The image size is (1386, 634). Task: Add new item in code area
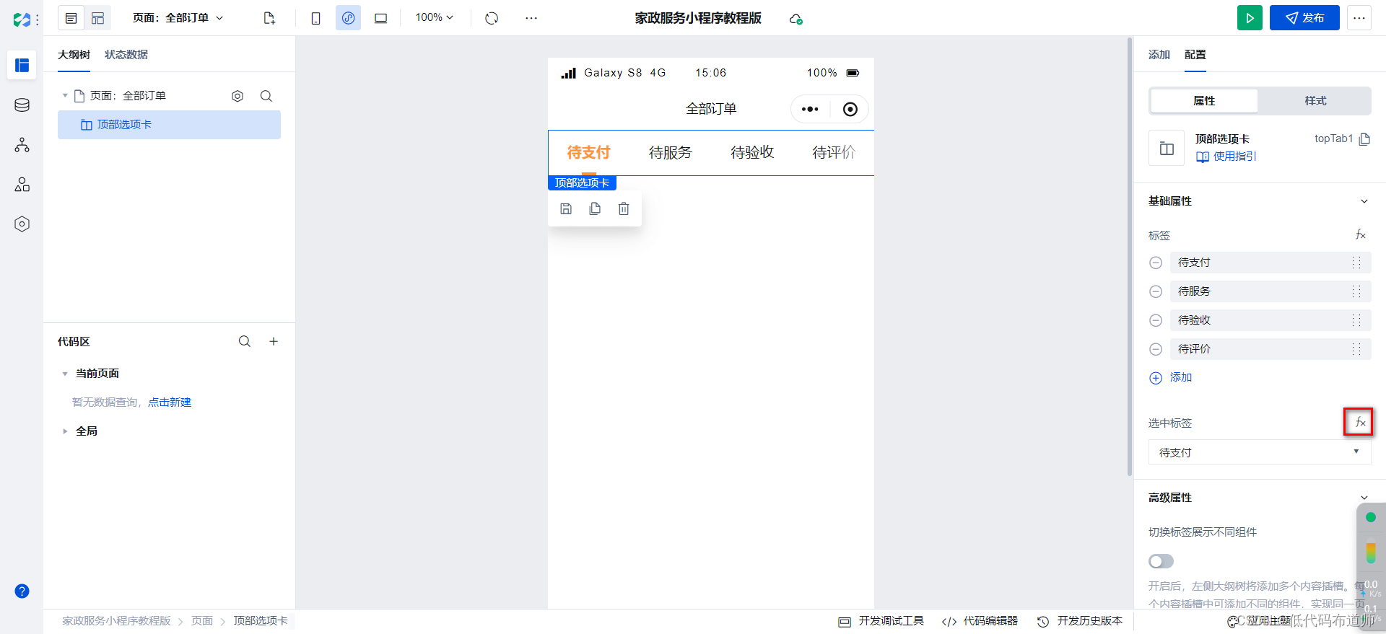coord(274,341)
